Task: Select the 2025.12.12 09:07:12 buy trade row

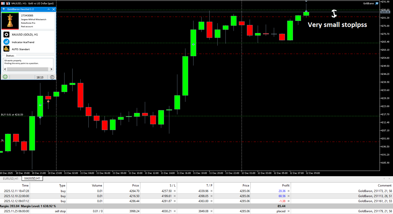Action: [196, 201]
